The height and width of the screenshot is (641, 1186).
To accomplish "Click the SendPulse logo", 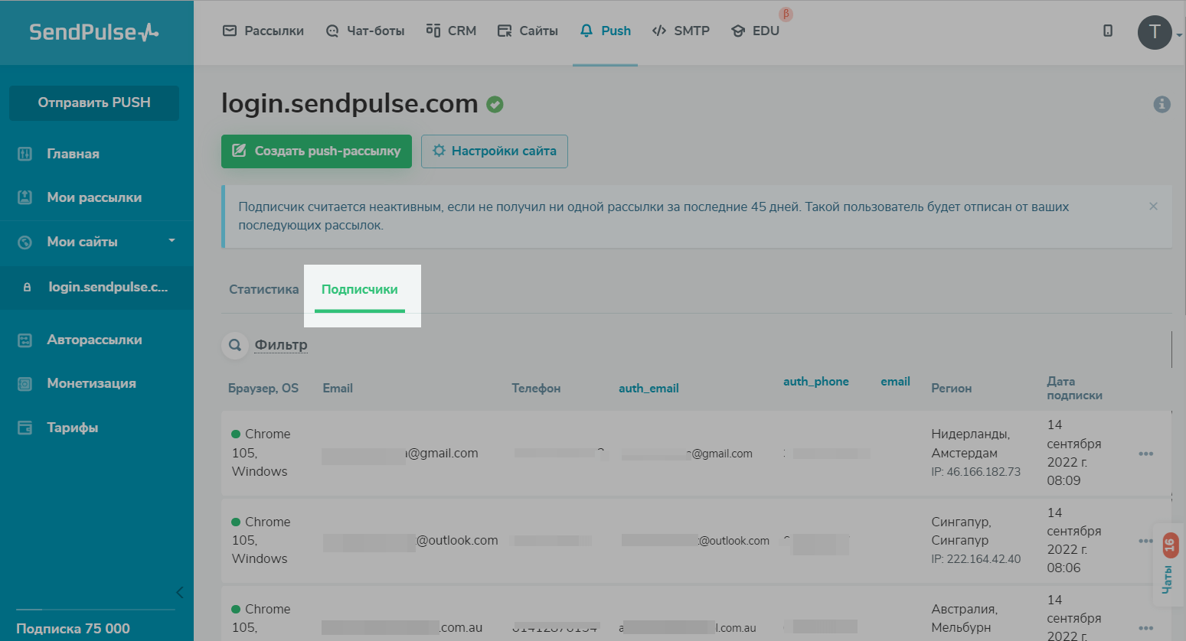I will pos(94,32).
